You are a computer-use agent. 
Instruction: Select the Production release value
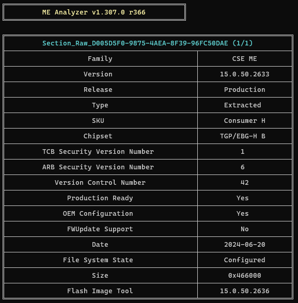(x=245, y=90)
